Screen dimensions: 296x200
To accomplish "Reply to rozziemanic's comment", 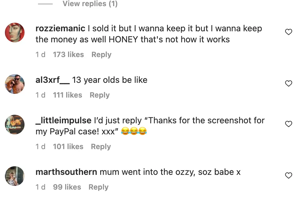I will tap(101, 54).
